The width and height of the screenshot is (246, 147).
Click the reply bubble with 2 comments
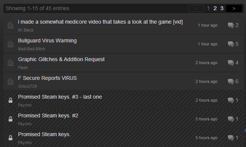[x=231, y=25]
